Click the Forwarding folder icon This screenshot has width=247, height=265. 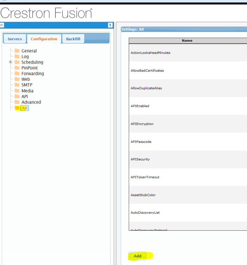(17, 73)
